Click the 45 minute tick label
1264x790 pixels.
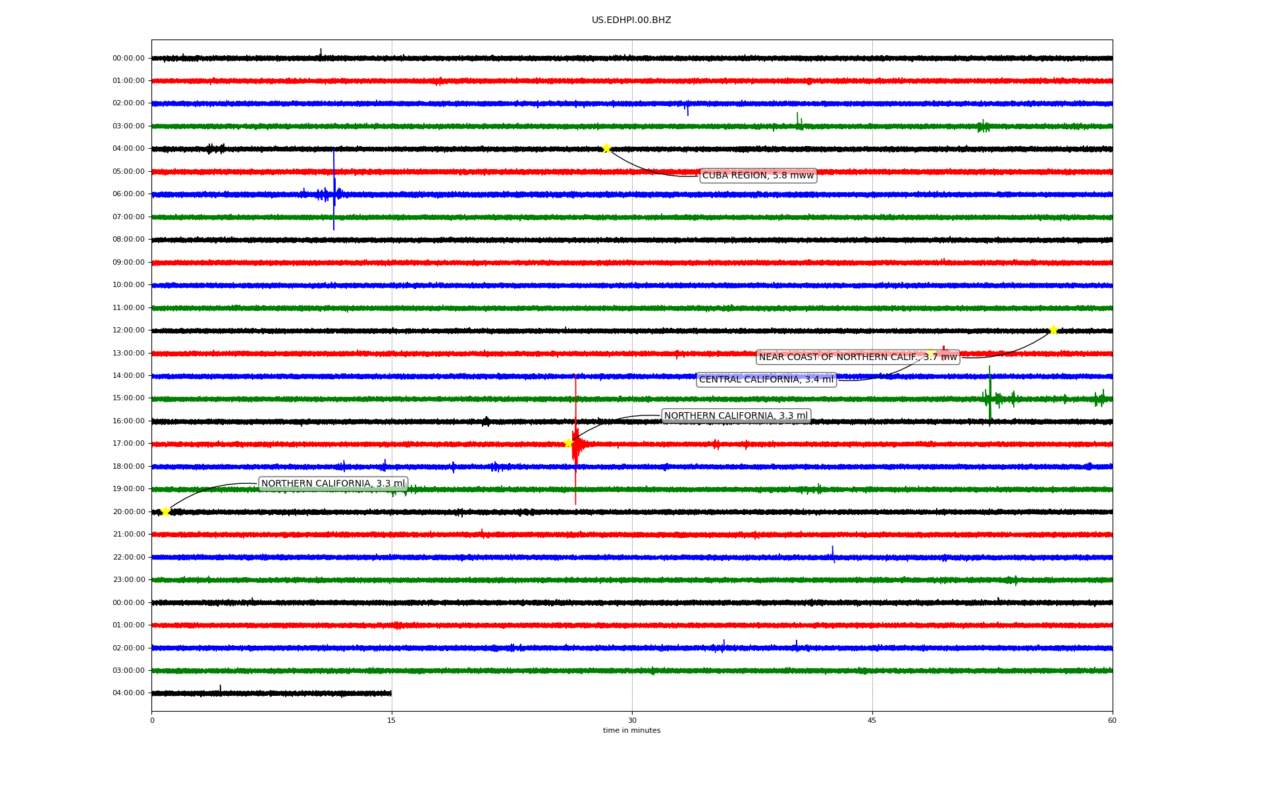872,720
